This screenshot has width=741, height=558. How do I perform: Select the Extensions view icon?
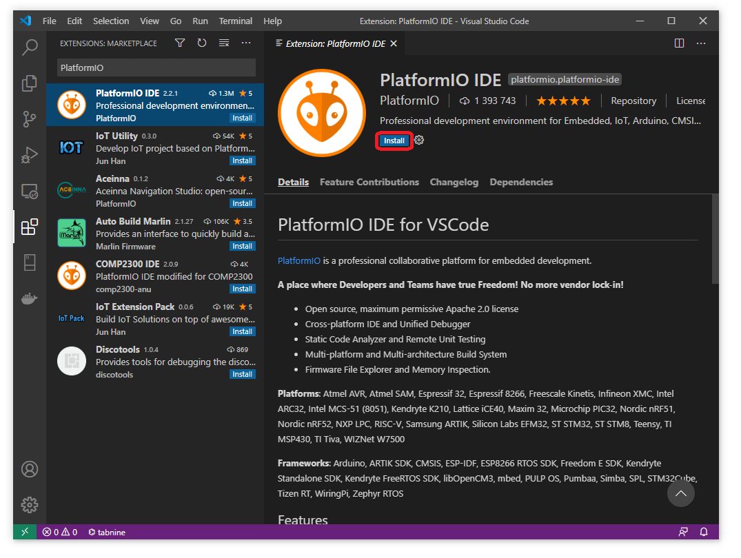click(30, 227)
